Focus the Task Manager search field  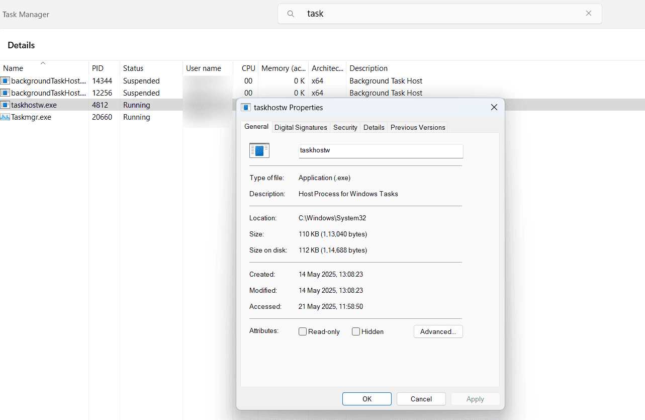point(440,14)
